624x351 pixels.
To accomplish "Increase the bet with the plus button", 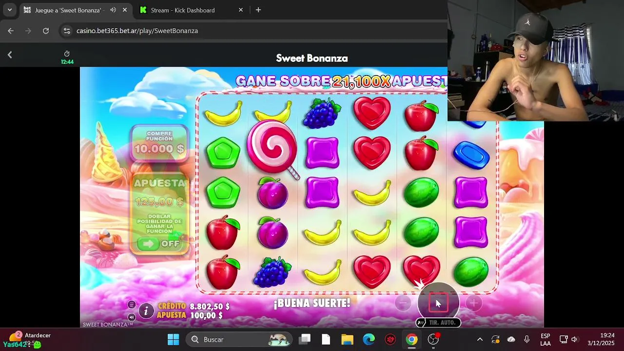I will [473, 303].
